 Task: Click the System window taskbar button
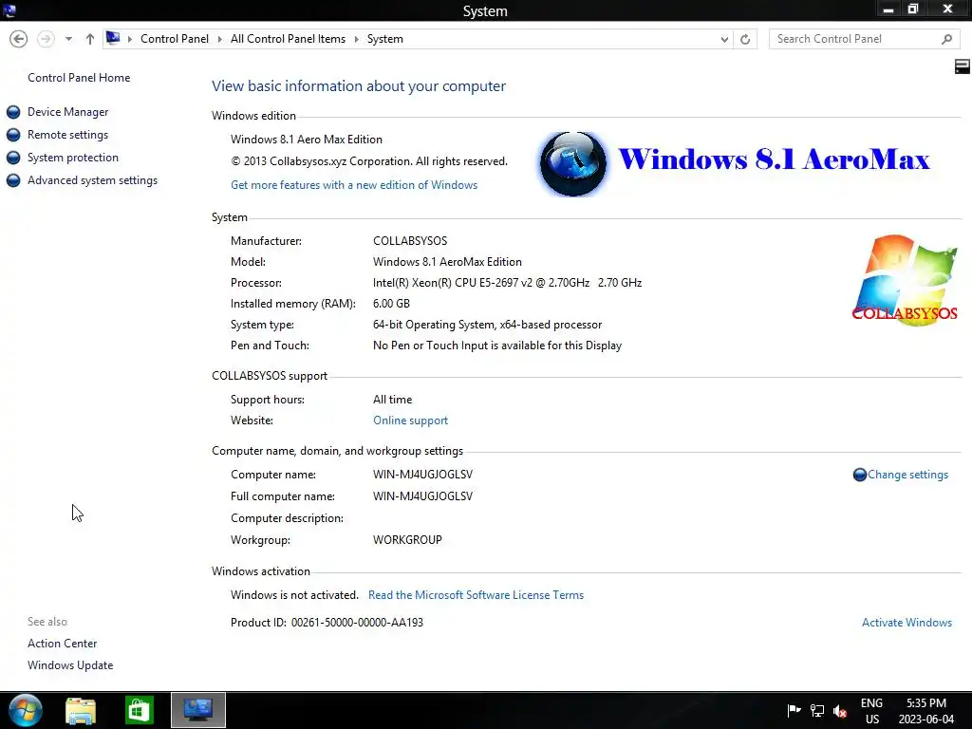point(198,710)
